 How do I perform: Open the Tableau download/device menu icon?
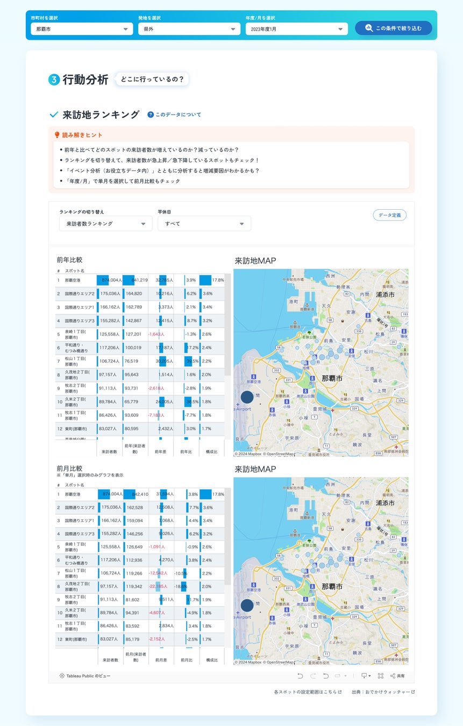[366, 675]
